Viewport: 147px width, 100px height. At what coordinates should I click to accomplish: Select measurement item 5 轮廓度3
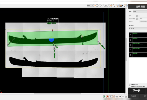(x=138, y=55)
